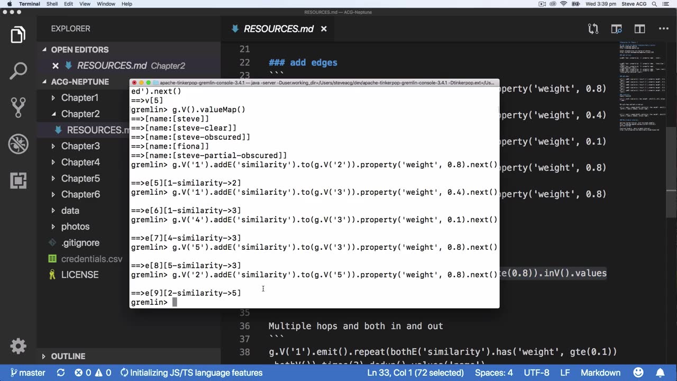
Task: Click 'Multiple hops and both in and out' line
Action: coord(355,326)
